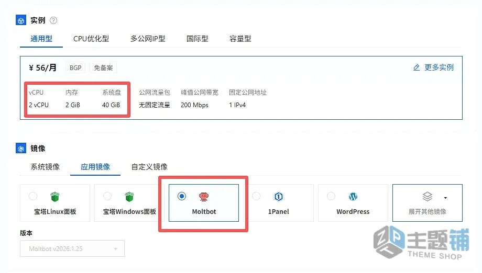482x273 pixels.
Task: Select the 宝塔Windows面板 radio button
Action: tap(107, 196)
